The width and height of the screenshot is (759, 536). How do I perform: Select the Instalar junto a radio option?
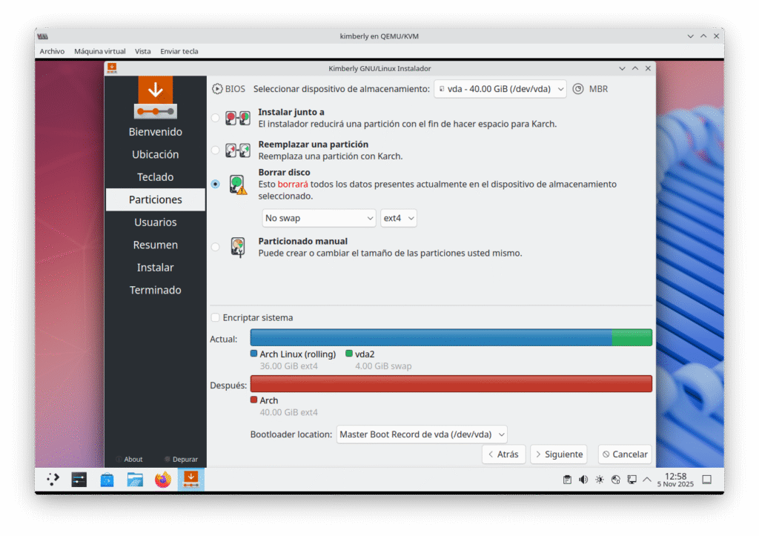click(x=216, y=118)
